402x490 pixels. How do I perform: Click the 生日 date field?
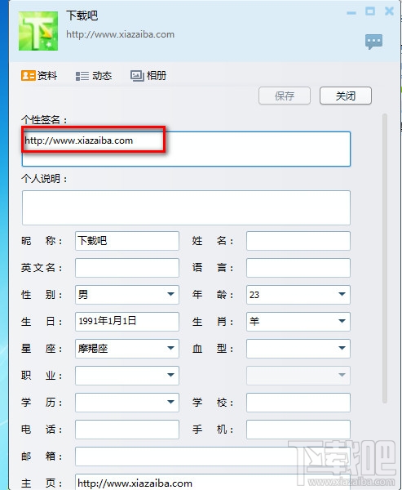(x=127, y=321)
